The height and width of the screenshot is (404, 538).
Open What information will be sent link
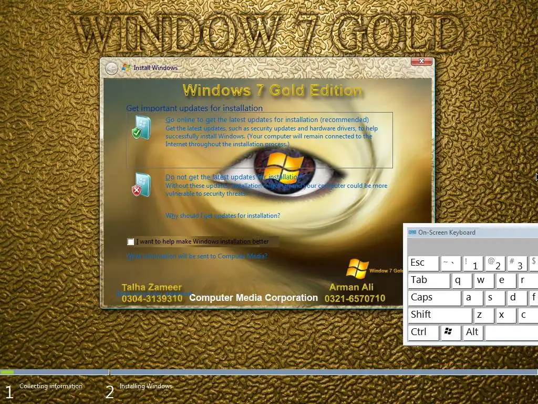(197, 256)
